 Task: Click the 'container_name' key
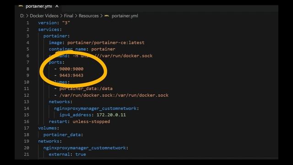click(x=67, y=49)
